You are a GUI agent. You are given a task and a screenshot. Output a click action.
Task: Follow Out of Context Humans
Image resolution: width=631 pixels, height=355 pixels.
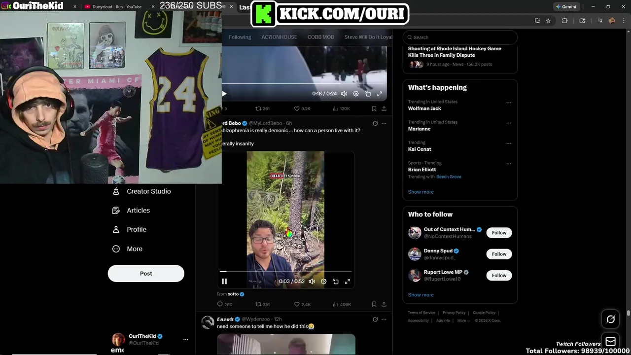click(499, 233)
